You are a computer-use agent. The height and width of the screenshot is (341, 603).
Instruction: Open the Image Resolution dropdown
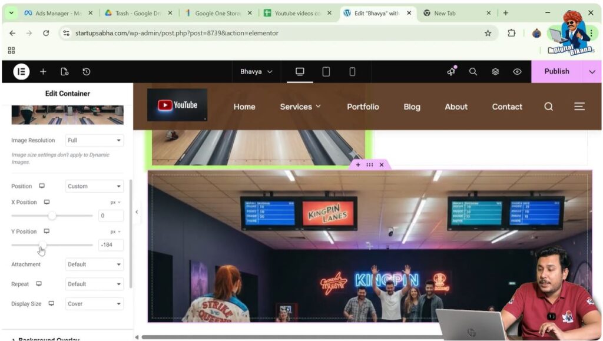pos(94,140)
